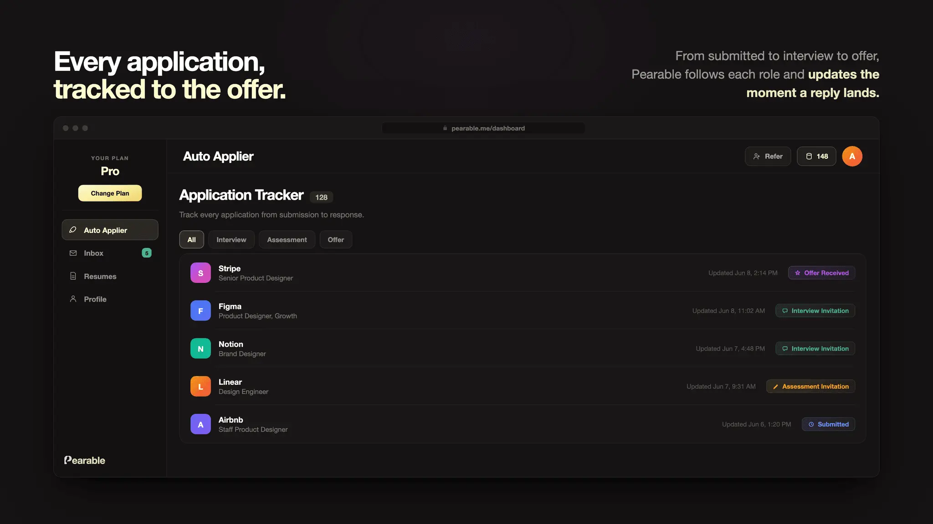The image size is (933, 524).
Task: Click the Airbnb A company logo
Action: pos(200,424)
